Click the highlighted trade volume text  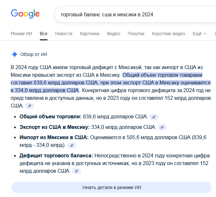point(111,83)
